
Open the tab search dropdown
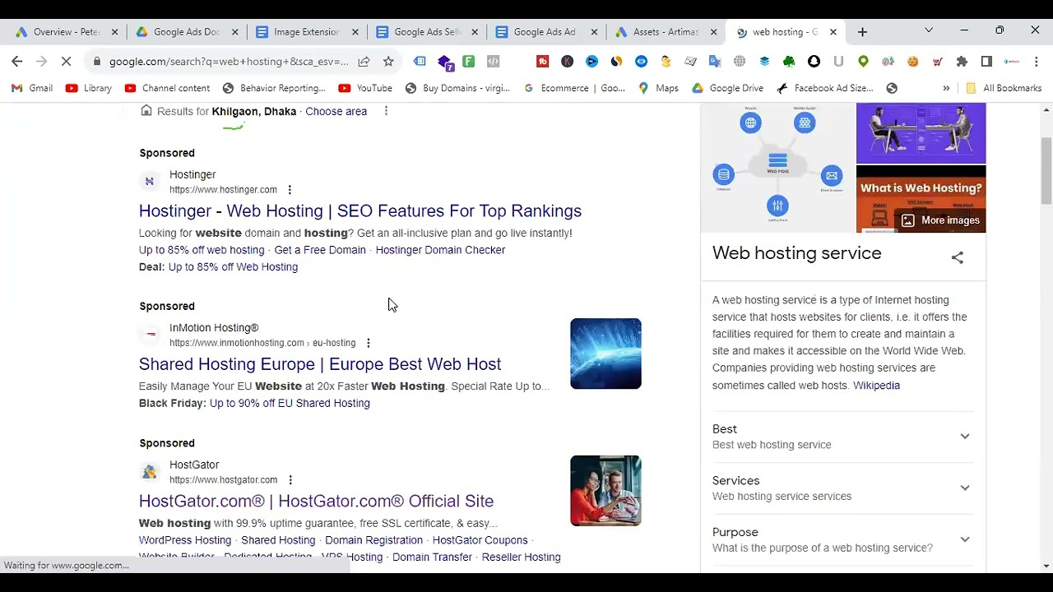click(x=929, y=30)
